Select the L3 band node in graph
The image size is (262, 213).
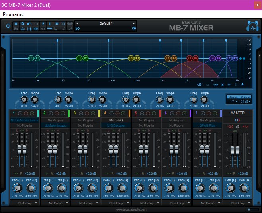[x=131, y=58]
